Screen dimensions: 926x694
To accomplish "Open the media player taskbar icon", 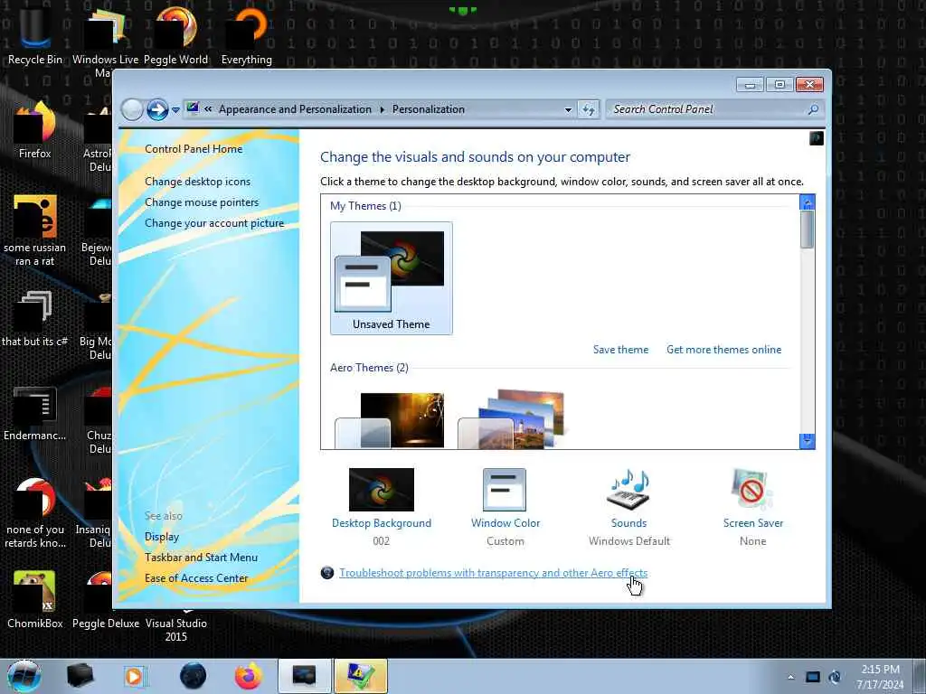I will click(x=135, y=676).
